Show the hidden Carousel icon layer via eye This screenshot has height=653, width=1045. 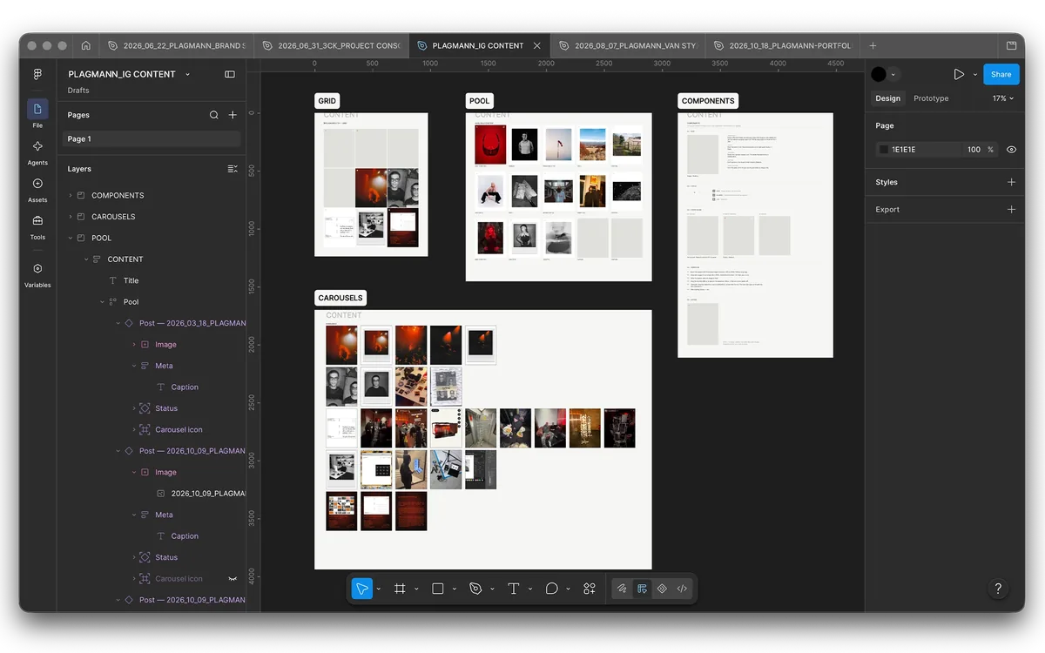coord(233,578)
